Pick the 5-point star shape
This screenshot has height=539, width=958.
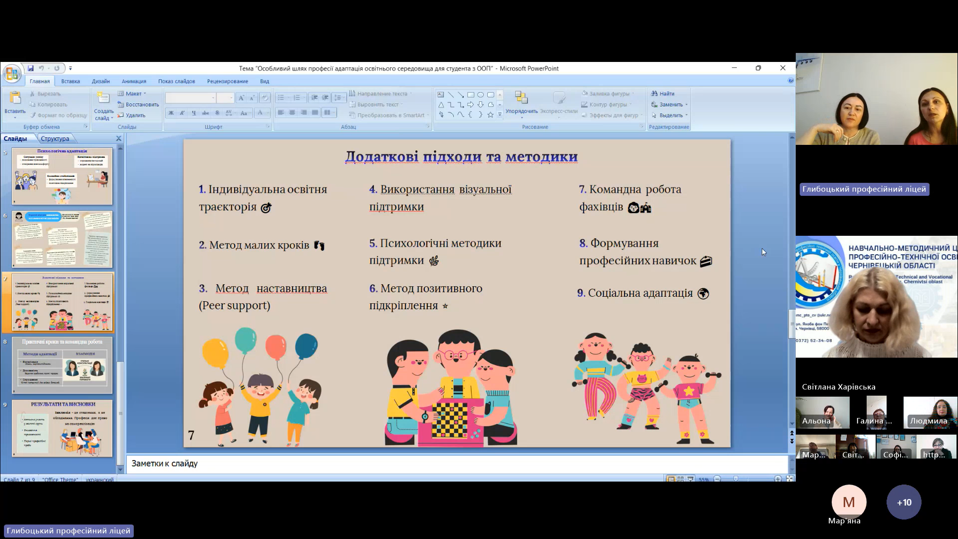click(x=490, y=115)
